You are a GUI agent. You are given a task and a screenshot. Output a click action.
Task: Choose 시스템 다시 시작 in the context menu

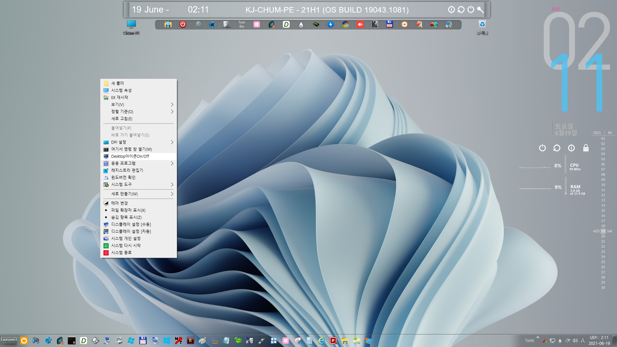click(139, 245)
